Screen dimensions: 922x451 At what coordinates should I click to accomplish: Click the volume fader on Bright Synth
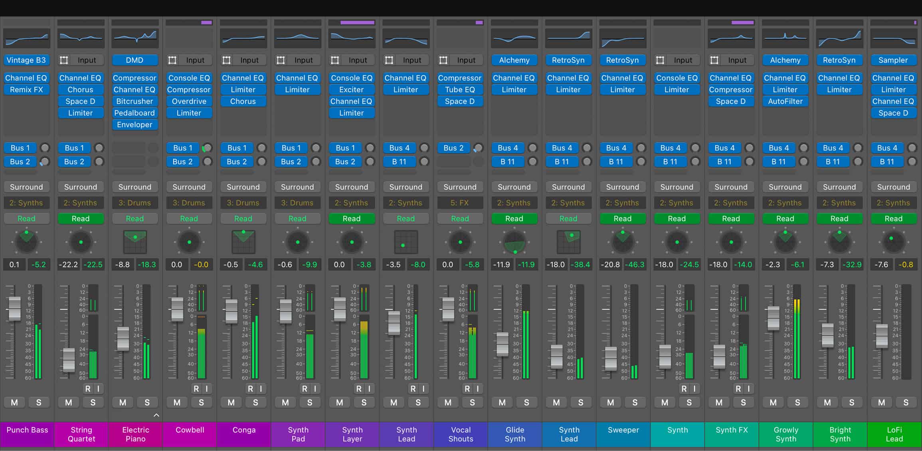pyautogui.click(x=828, y=335)
